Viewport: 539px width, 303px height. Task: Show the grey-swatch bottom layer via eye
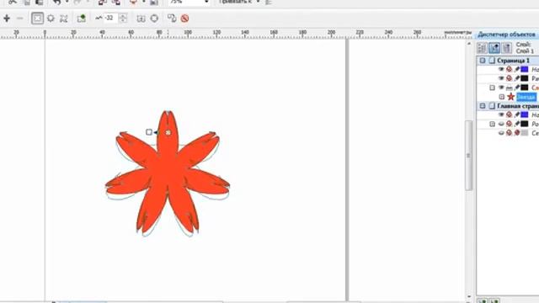[x=501, y=133]
